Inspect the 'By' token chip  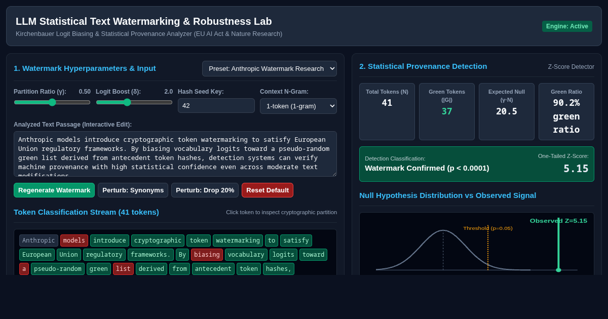(182, 255)
